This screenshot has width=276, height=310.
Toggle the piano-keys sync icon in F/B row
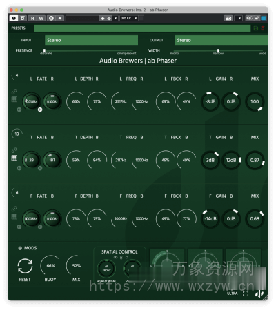(14, 216)
